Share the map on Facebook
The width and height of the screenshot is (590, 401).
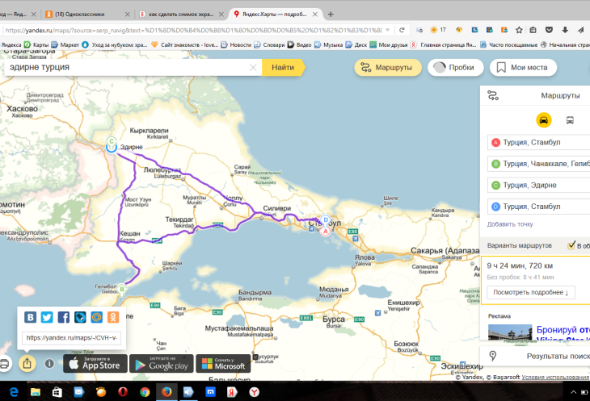[x=64, y=317]
